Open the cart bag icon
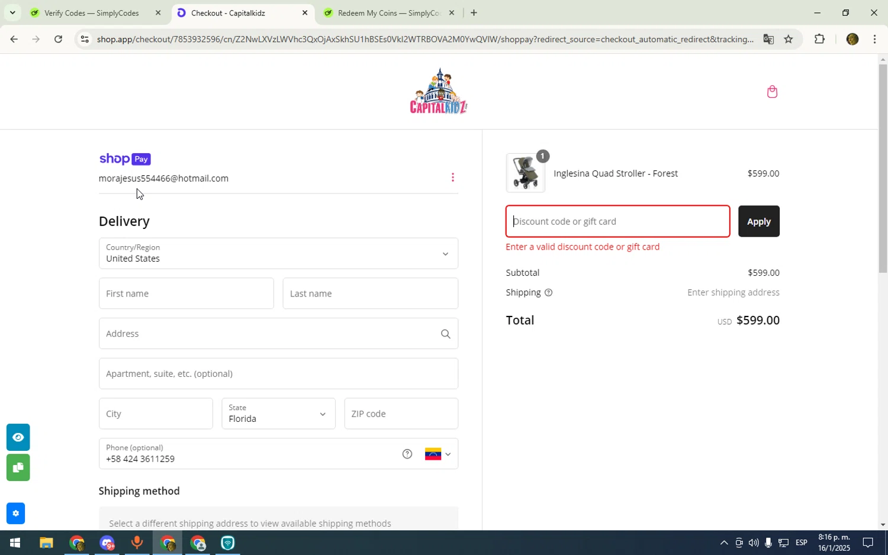Viewport: 888px width, 555px height. tap(772, 92)
